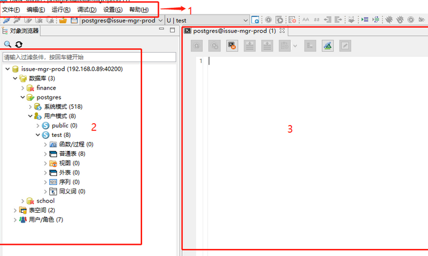428x256 pixels.
Task: Maximize the 对象浏览器 panel
Action: pyautogui.click(x=172, y=30)
